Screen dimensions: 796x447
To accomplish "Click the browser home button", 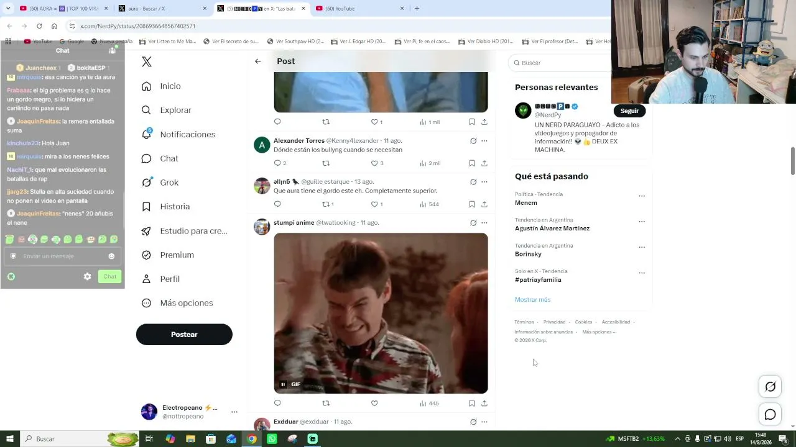I will pos(54,26).
